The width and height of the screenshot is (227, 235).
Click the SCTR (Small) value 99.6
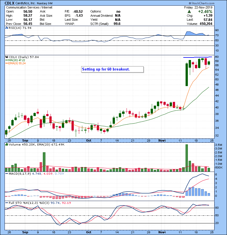[x=117, y=24]
